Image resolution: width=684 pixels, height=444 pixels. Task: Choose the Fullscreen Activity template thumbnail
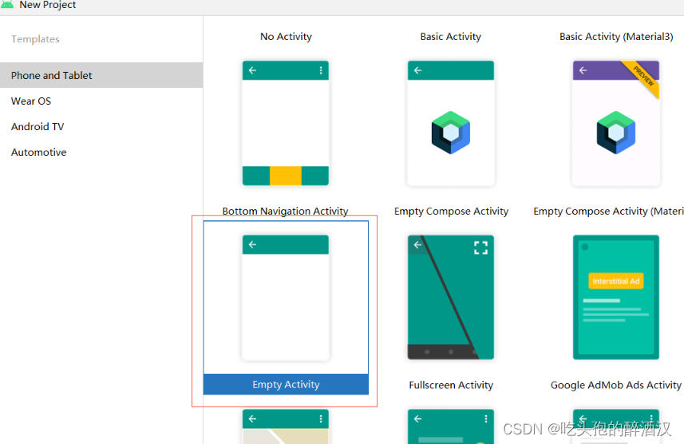click(451, 297)
